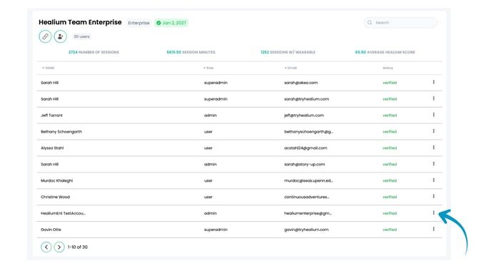This screenshot has height=268, width=478.
Task: Select name Murdoc Khaleghi
Action: 56,180
